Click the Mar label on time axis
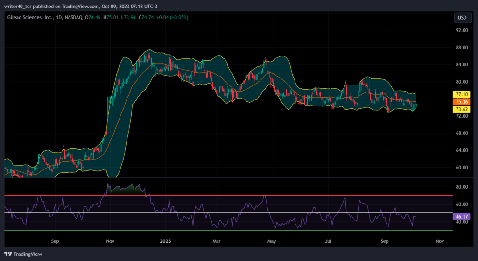This screenshot has width=478, height=261. 216,241
